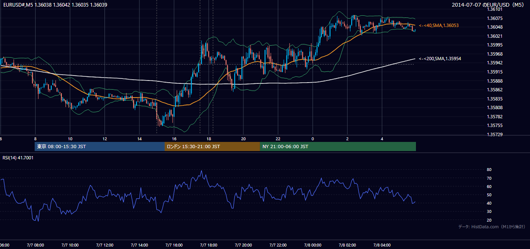
Task: Click the 東京 08:00-15:30 JST session bar
Action: click(100, 146)
